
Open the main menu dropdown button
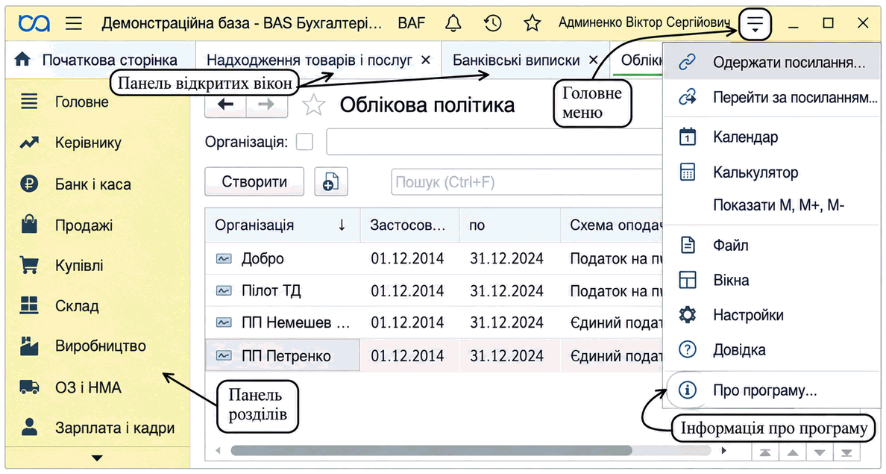point(755,24)
